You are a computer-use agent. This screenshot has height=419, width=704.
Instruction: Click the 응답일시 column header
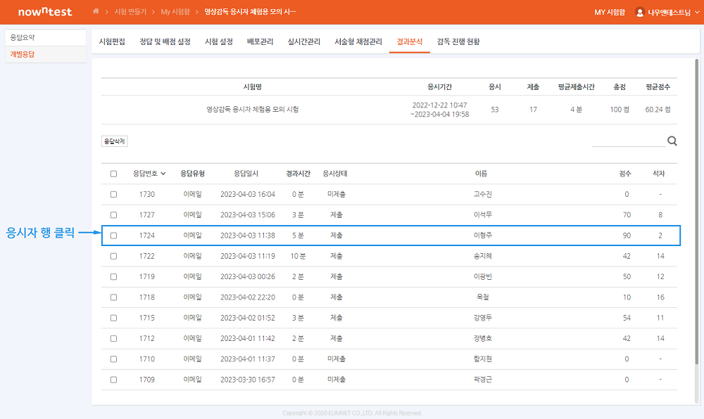point(246,174)
